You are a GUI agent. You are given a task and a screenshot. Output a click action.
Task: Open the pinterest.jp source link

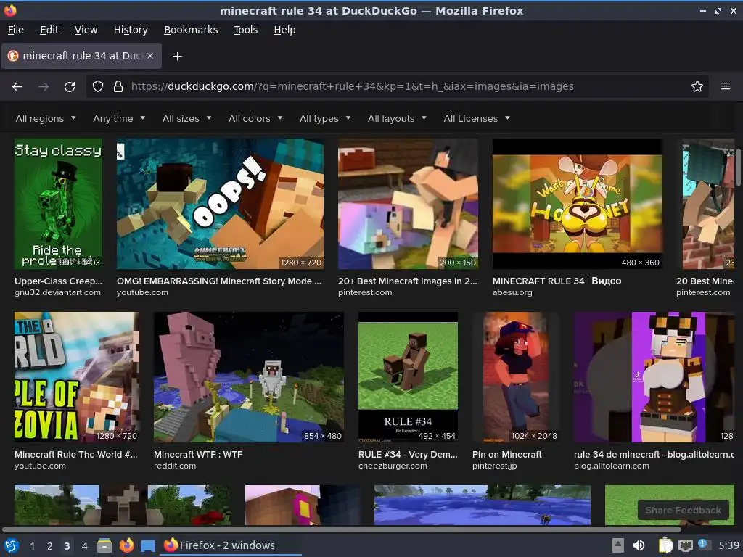point(494,466)
